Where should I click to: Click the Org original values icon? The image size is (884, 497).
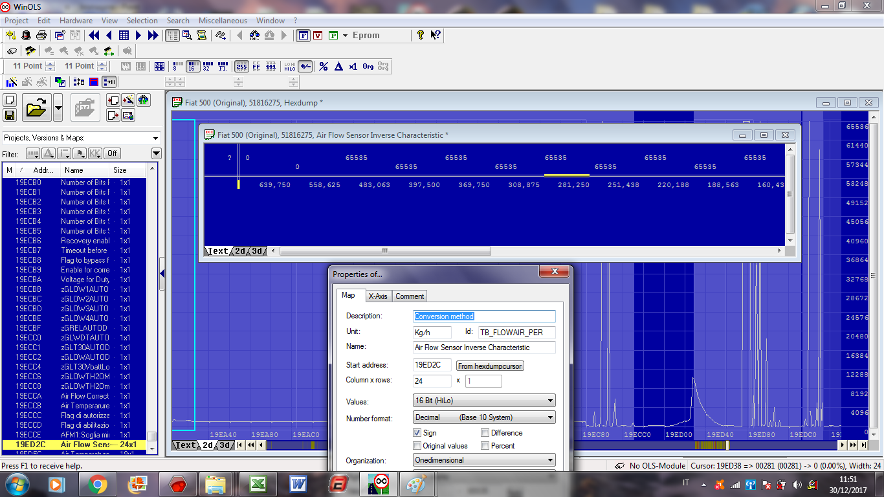click(x=368, y=66)
